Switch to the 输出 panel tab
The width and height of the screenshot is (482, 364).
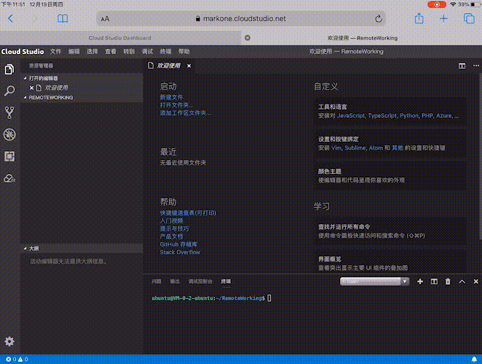tap(175, 282)
